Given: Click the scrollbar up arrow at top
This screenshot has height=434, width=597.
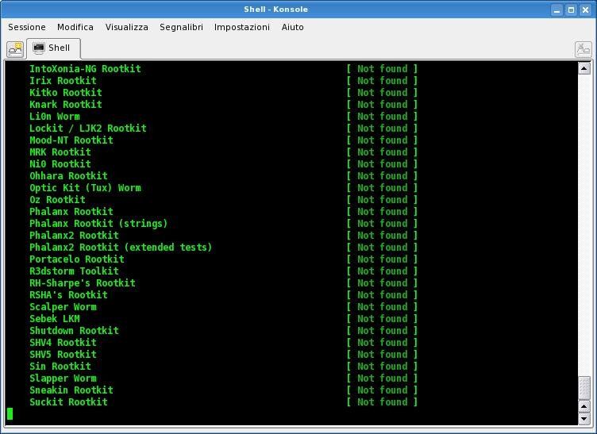Looking at the screenshot, I should pos(584,68).
